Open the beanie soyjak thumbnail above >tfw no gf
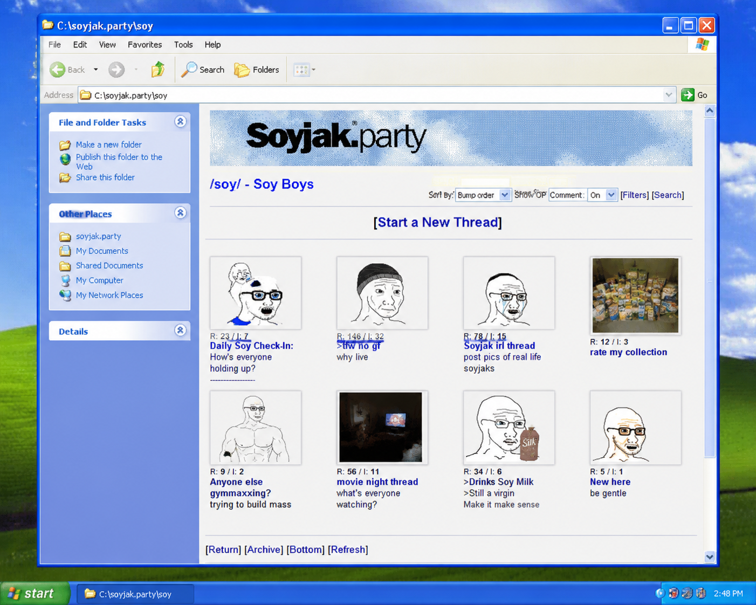This screenshot has width=756, height=605. click(x=382, y=293)
